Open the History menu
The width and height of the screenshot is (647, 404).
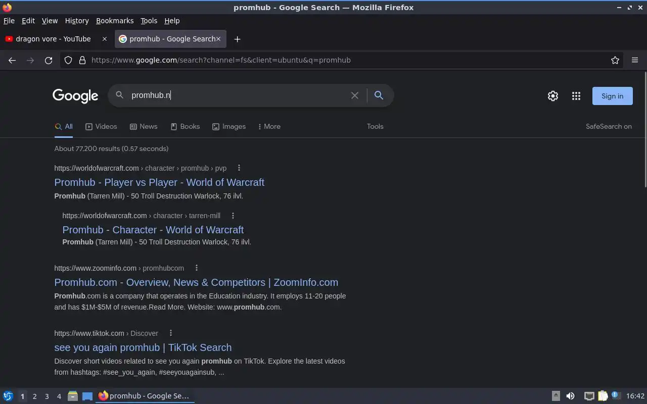click(77, 21)
